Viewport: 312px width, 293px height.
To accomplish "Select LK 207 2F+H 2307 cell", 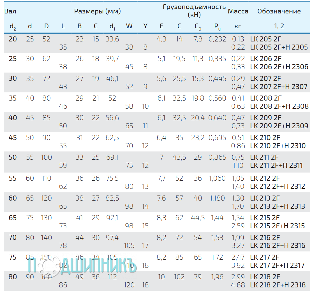I will click(279, 87).
